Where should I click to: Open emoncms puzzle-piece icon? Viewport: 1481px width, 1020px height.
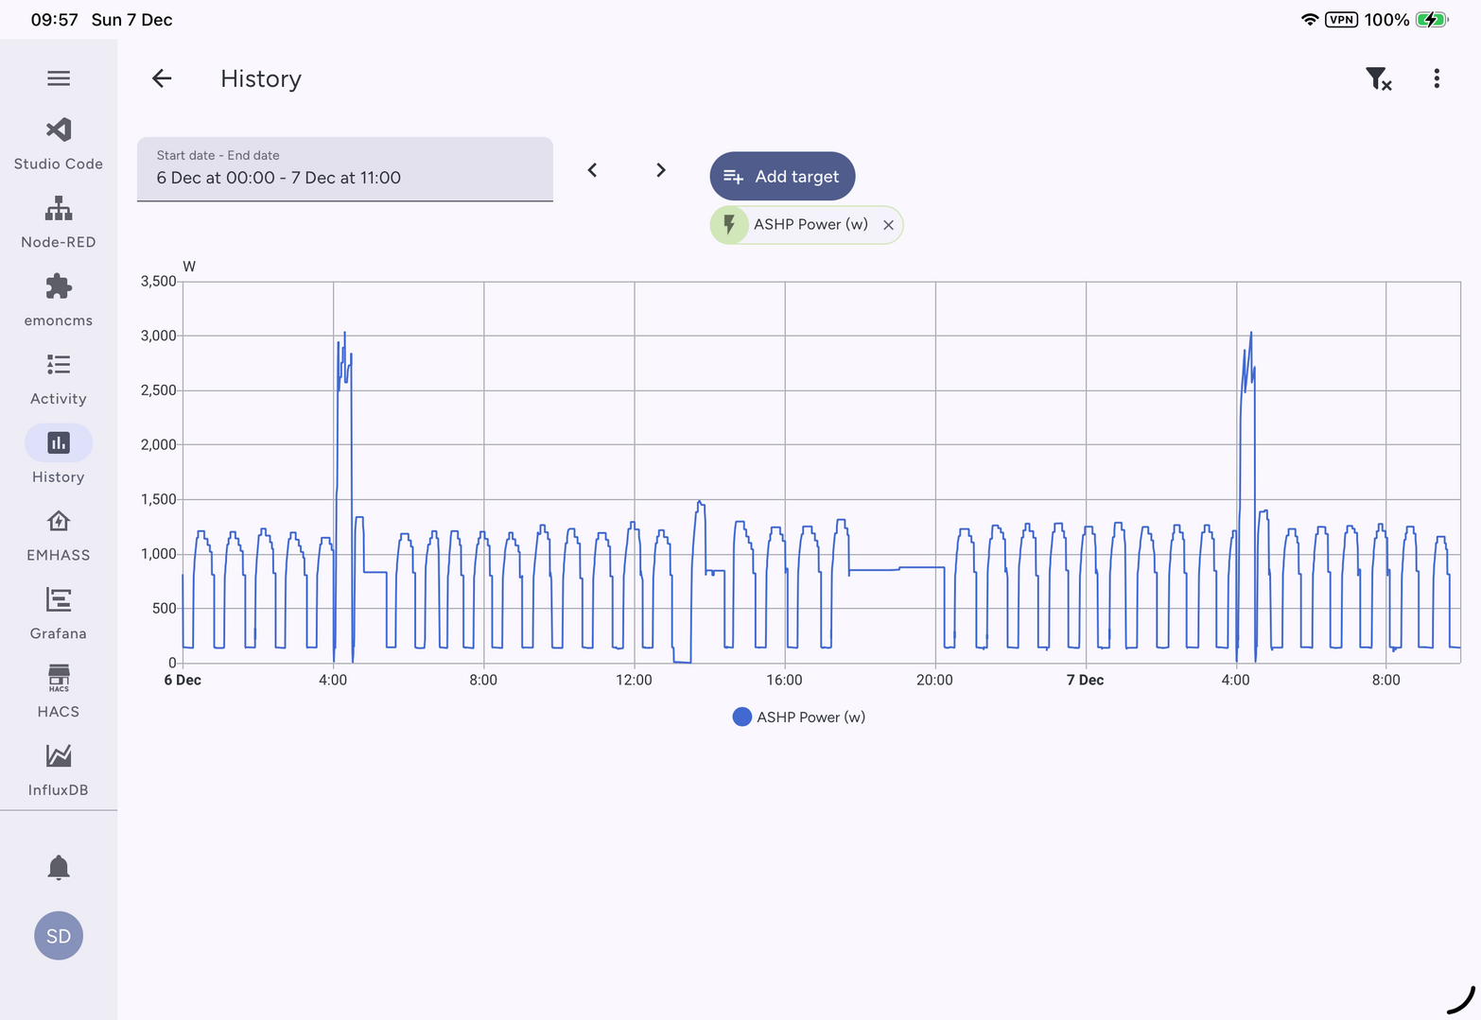pos(59,286)
